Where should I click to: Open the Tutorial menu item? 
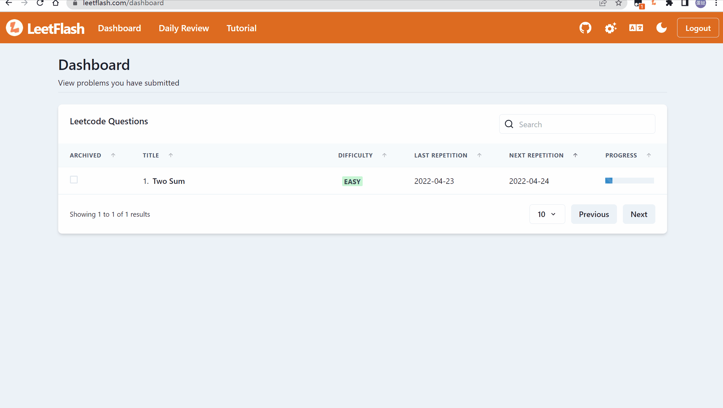tap(241, 28)
